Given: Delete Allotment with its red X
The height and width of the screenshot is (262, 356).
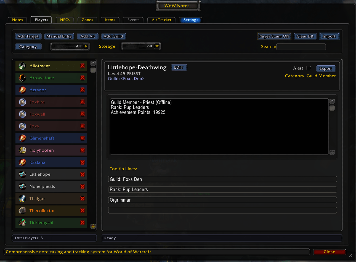Looking at the screenshot, I should (x=82, y=66).
